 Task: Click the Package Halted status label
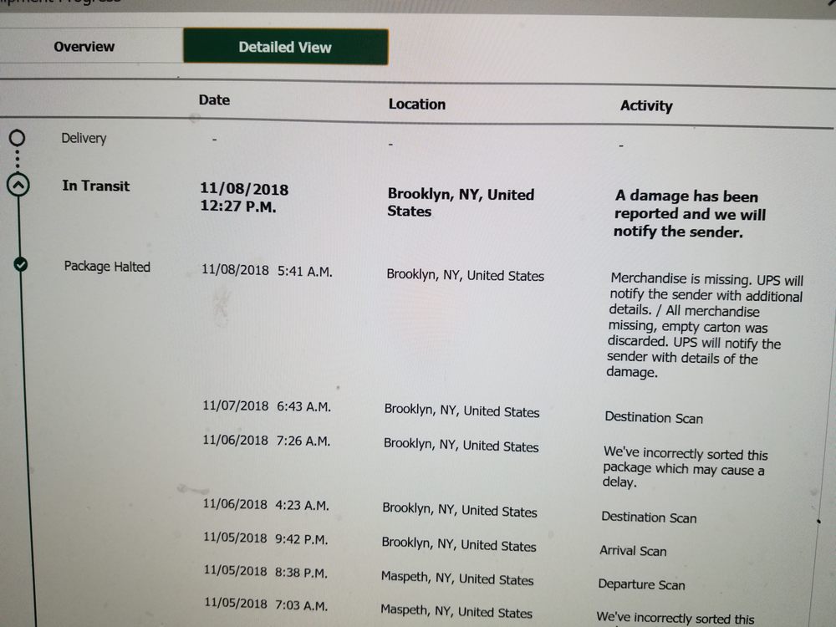coord(106,266)
